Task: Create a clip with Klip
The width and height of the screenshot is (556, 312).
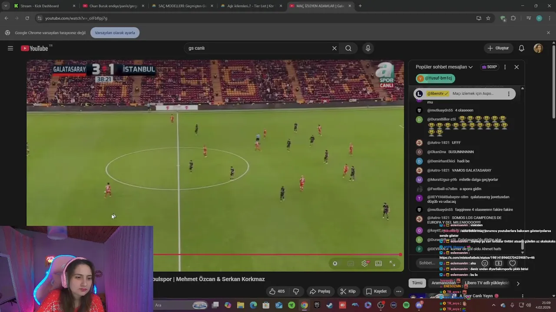Action: pos(348,291)
